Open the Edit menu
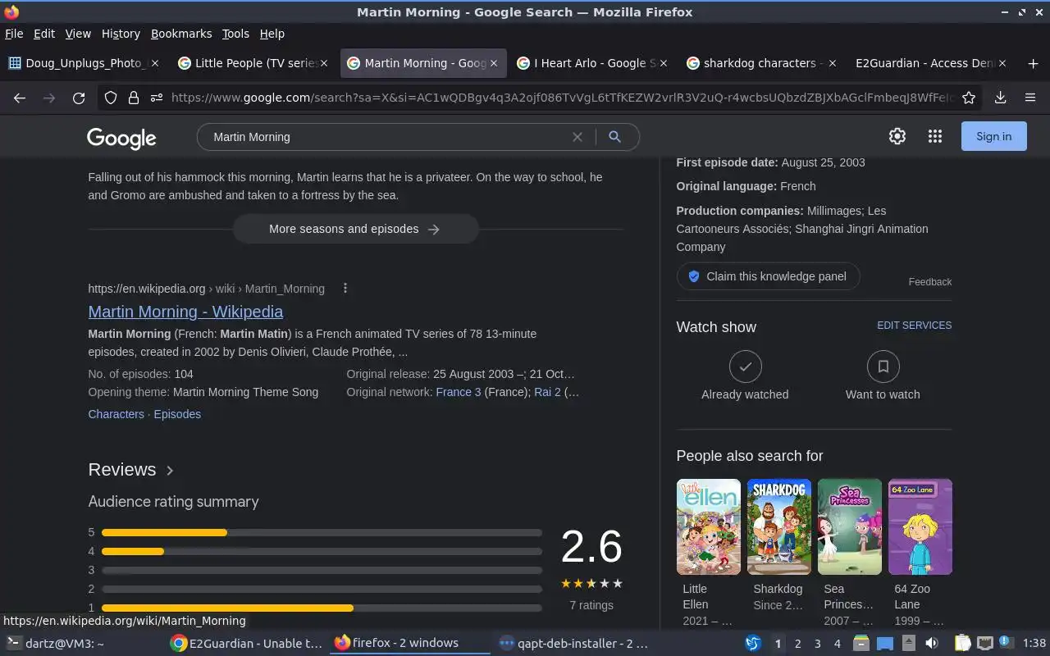Screen dimensions: 1050x656 point(44,34)
